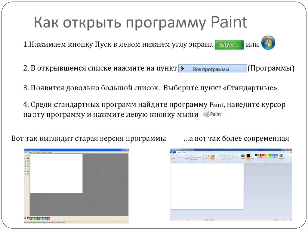
Task: Open the Файл menu in old Paint
Action: (x=26, y=152)
